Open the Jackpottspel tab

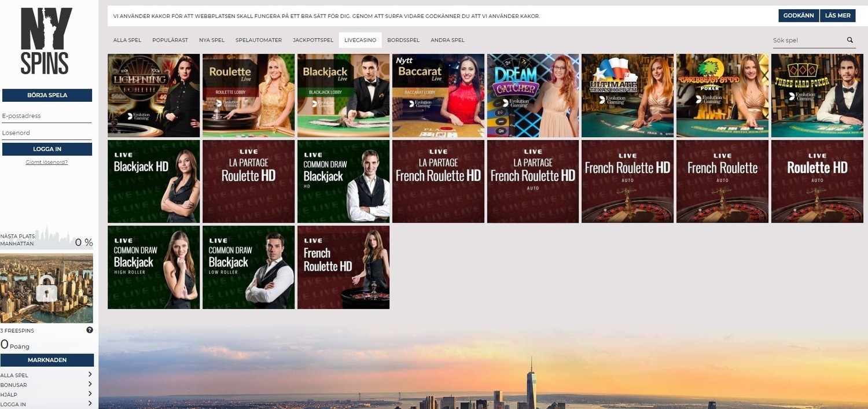tap(313, 40)
